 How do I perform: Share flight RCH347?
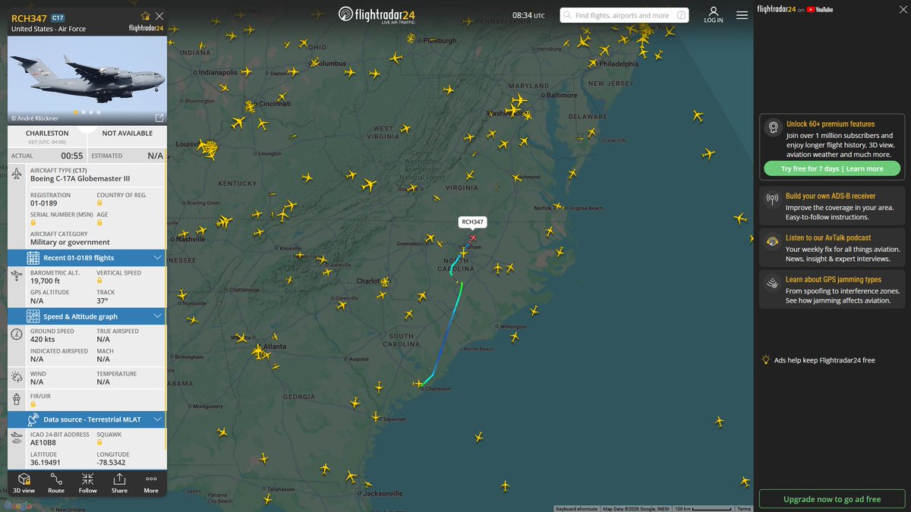[119, 483]
